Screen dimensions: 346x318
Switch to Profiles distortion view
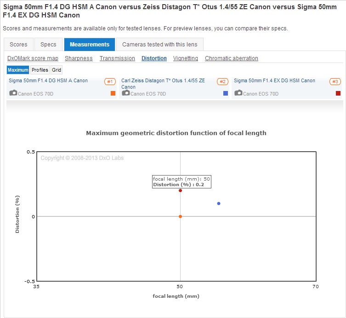coord(40,70)
